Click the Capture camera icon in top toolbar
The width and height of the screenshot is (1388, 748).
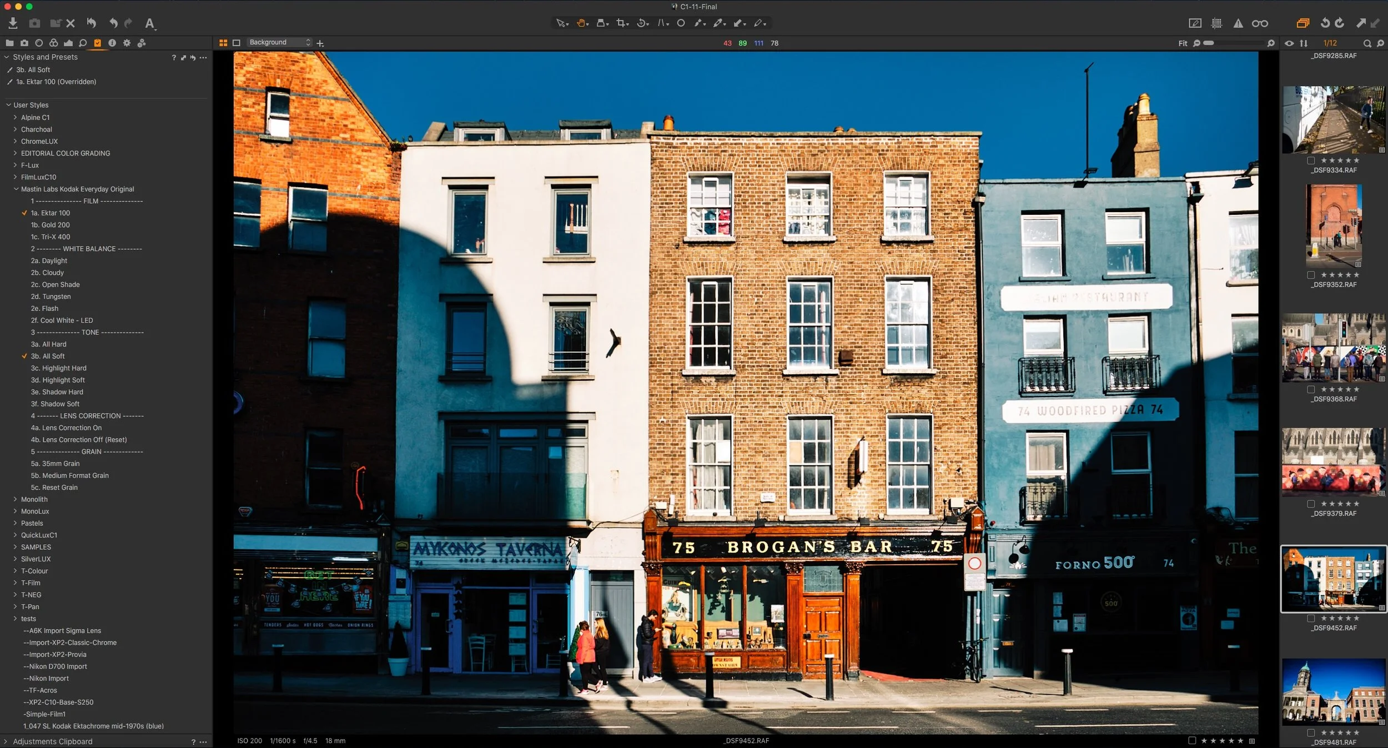point(34,23)
